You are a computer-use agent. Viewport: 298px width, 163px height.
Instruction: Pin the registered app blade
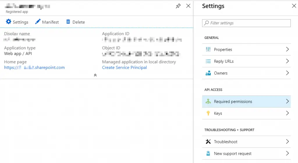(178, 6)
